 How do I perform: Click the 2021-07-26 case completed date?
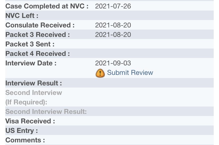click(113, 6)
